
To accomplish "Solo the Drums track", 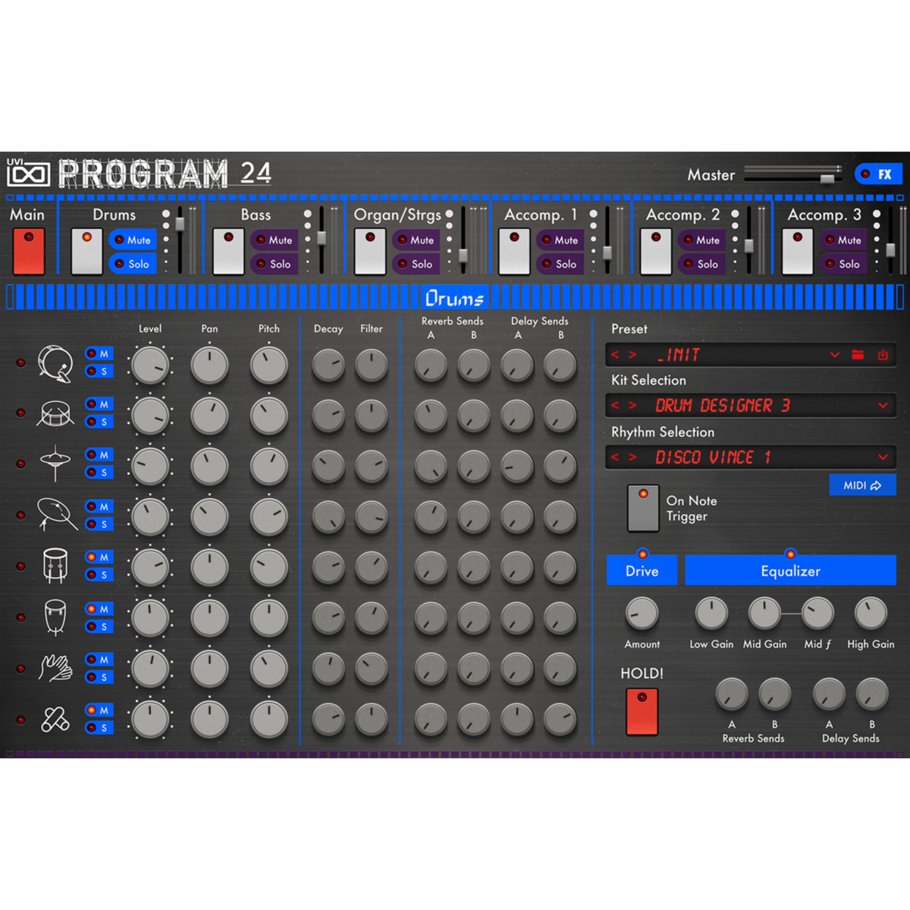I will 133,264.
